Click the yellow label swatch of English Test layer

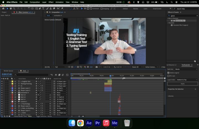tap(12, 82)
